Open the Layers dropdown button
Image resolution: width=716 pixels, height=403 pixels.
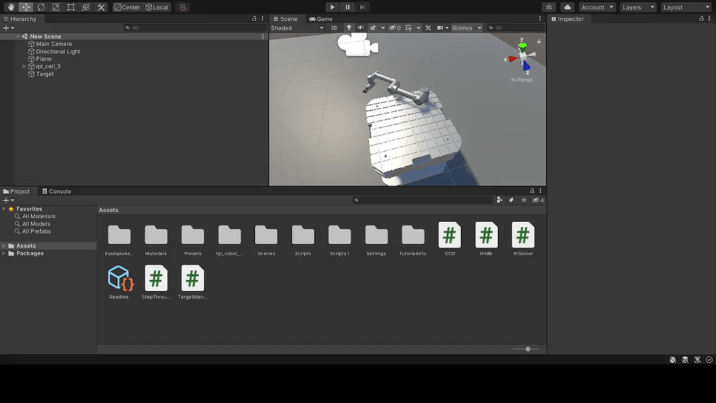[x=637, y=7]
